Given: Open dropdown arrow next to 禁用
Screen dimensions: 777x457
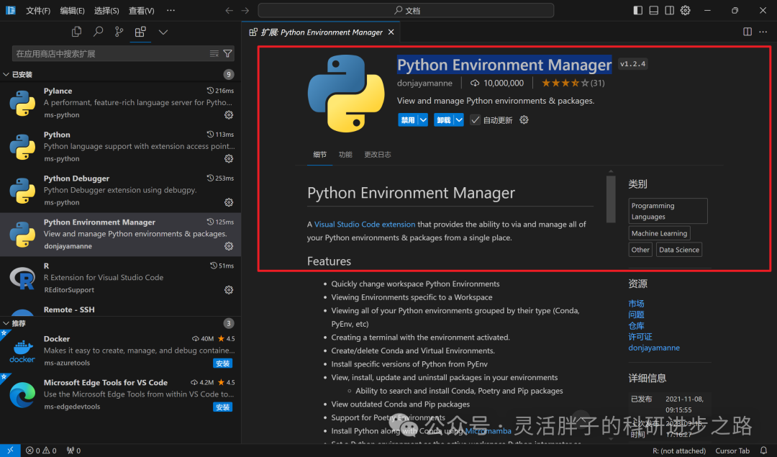Looking at the screenshot, I should coord(423,120).
